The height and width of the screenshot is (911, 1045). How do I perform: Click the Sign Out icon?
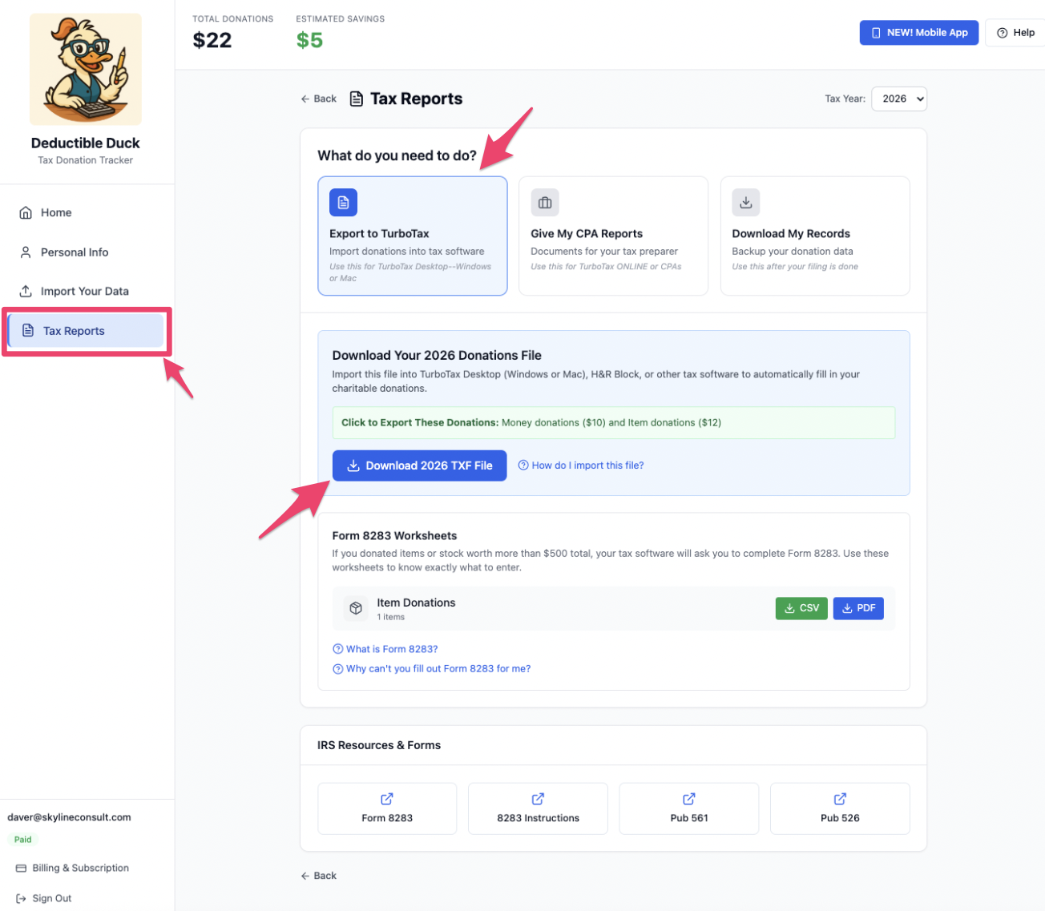(x=21, y=899)
